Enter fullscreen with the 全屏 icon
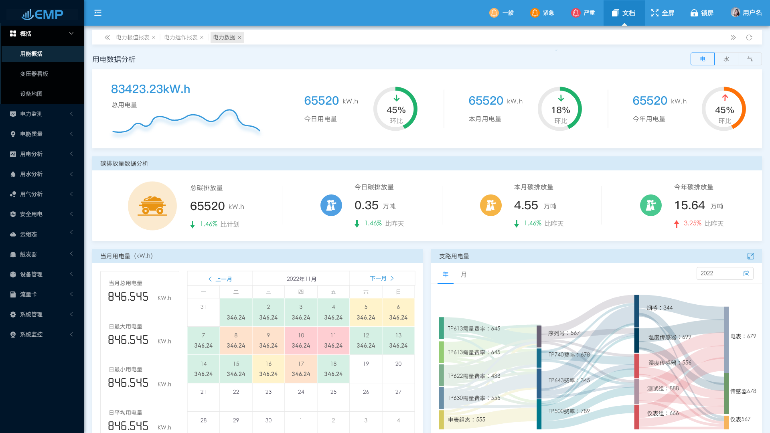Viewport: 770px width, 433px height. click(654, 13)
